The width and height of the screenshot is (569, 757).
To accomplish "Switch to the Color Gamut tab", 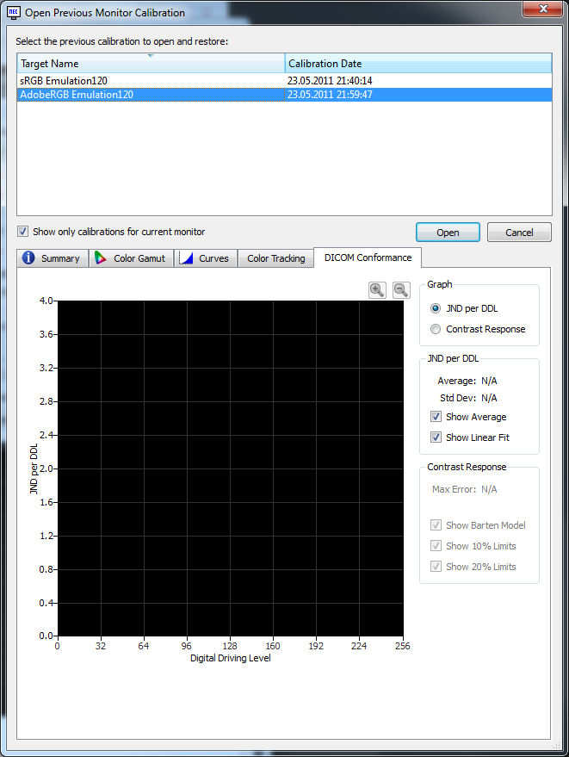I will [x=131, y=258].
